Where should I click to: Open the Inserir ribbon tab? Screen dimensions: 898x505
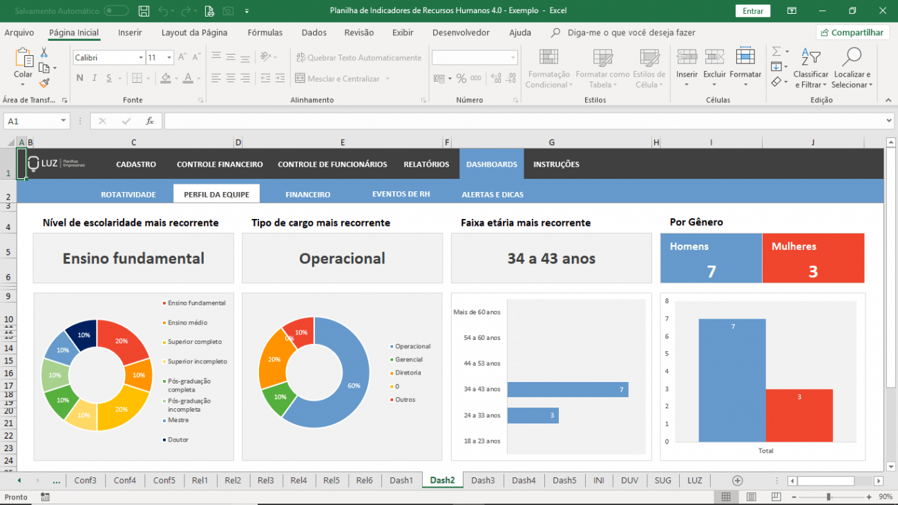pos(130,32)
